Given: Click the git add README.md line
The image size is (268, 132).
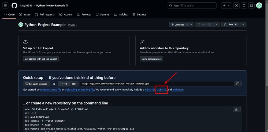Looking at the screenshot, I should click(37, 117).
